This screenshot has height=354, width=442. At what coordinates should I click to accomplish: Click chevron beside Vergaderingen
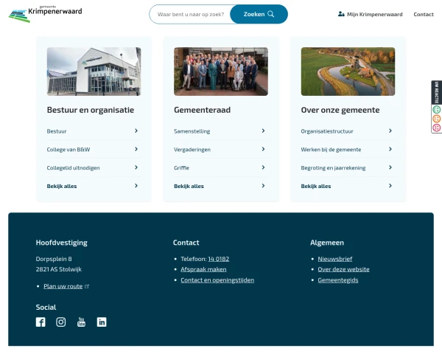point(263,149)
